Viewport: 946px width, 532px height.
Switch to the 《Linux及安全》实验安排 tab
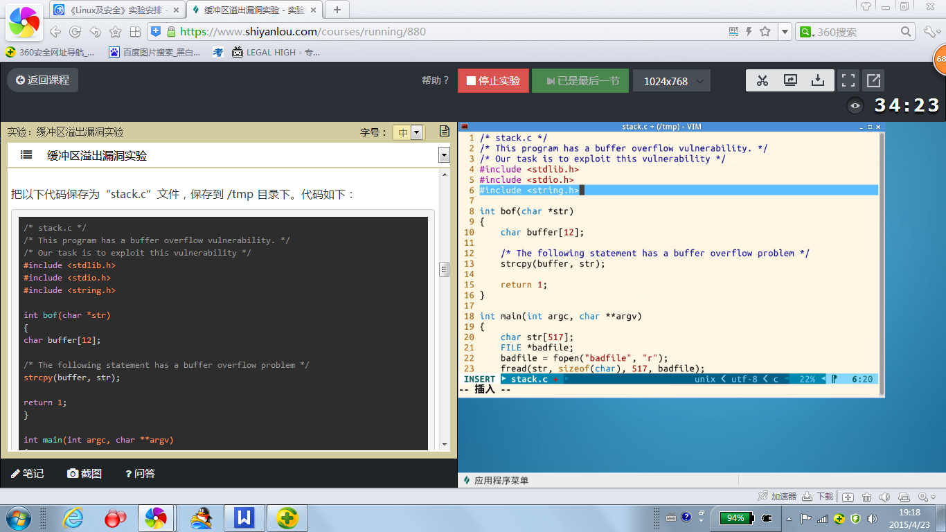116,10
